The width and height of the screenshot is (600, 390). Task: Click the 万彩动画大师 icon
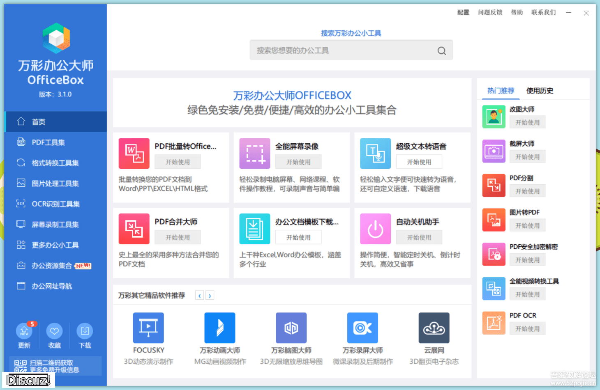point(220,328)
